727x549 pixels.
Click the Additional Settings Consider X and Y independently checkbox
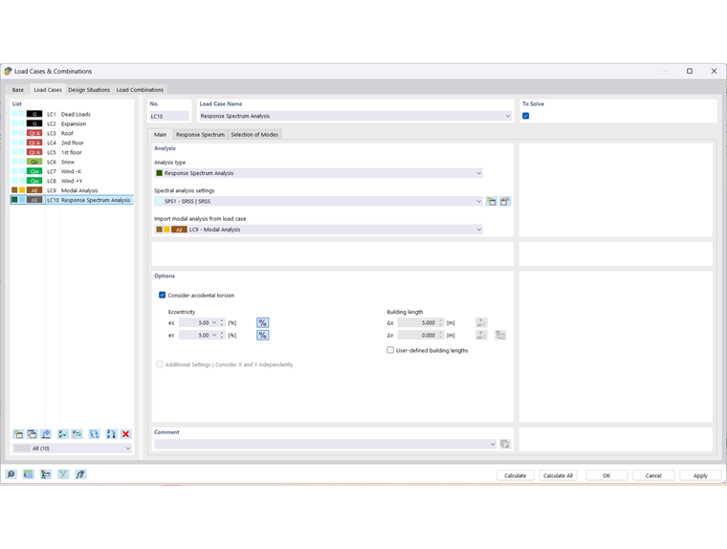coord(160,364)
